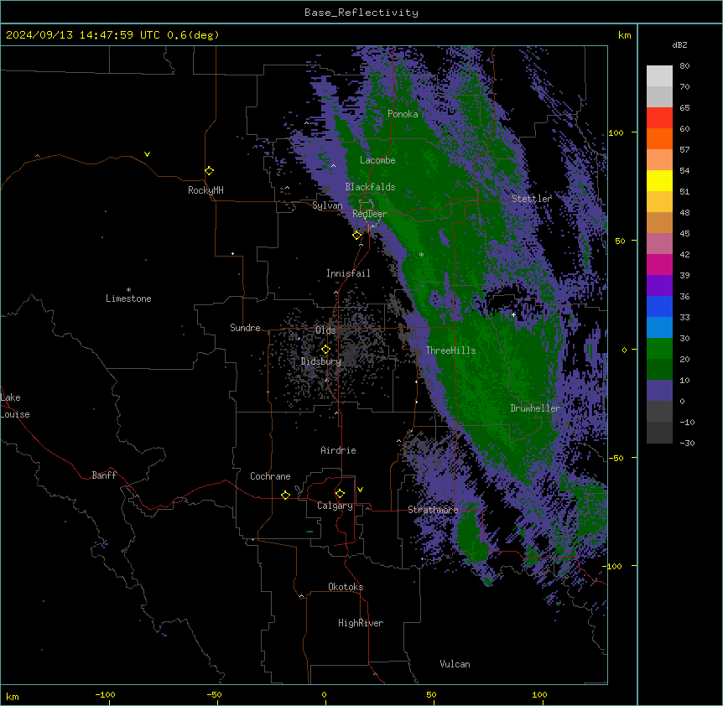Screen dimensions: 723x706
Task: Click the brown 45-48 dBZ legend swatch
Action: coord(659,222)
